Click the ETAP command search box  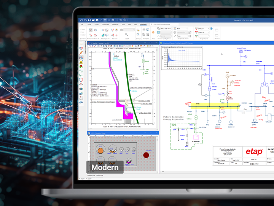coord(166,24)
